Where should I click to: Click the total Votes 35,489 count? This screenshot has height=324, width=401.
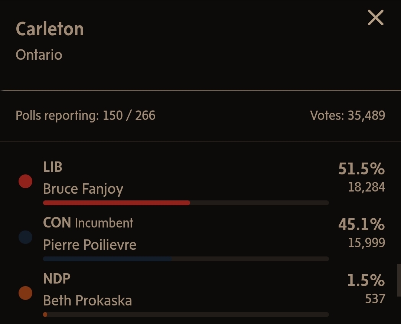348,115
